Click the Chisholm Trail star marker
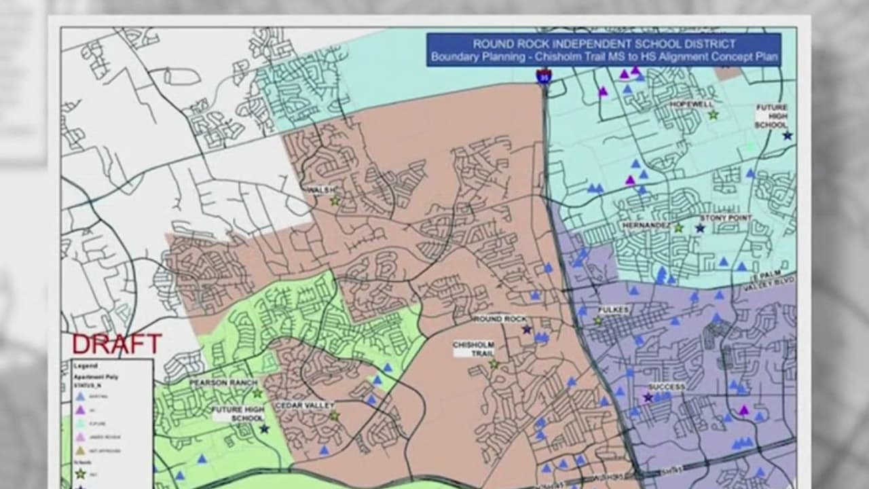This screenshot has height=489, width=869. pos(494,365)
